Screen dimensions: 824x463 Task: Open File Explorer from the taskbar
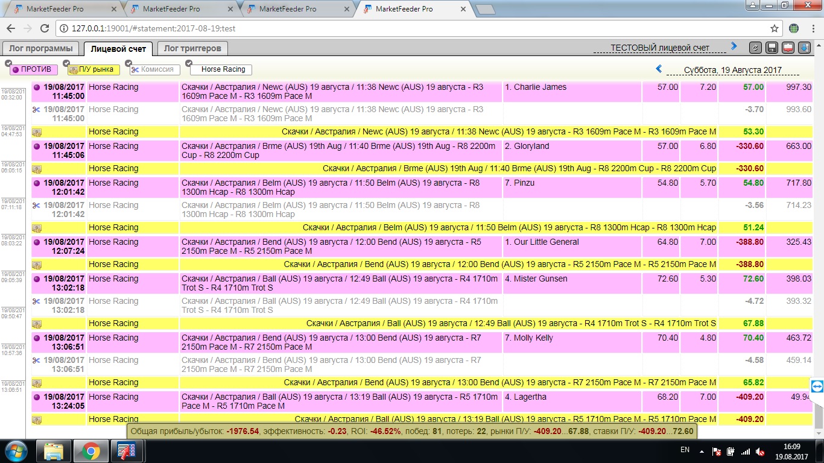54,451
